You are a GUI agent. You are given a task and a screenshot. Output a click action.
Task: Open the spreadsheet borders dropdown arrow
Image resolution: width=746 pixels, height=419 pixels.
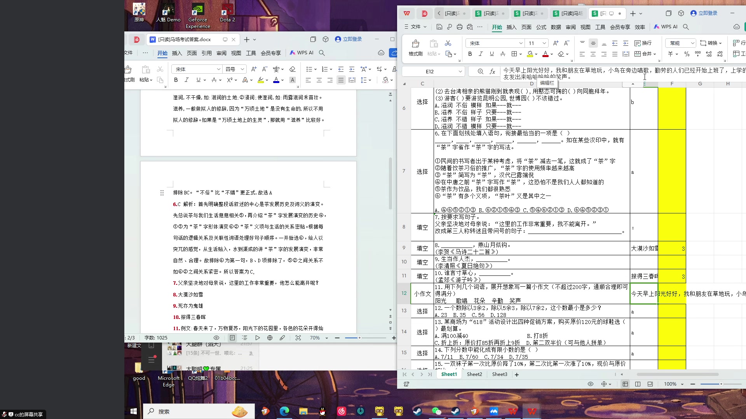[520, 54]
